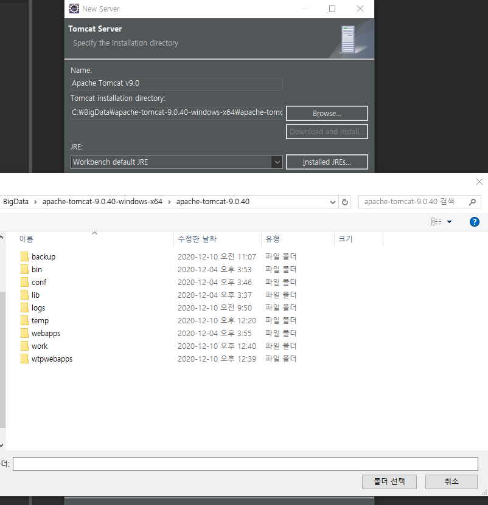
Task: Click the search magnifier icon
Action: (473, 202)
